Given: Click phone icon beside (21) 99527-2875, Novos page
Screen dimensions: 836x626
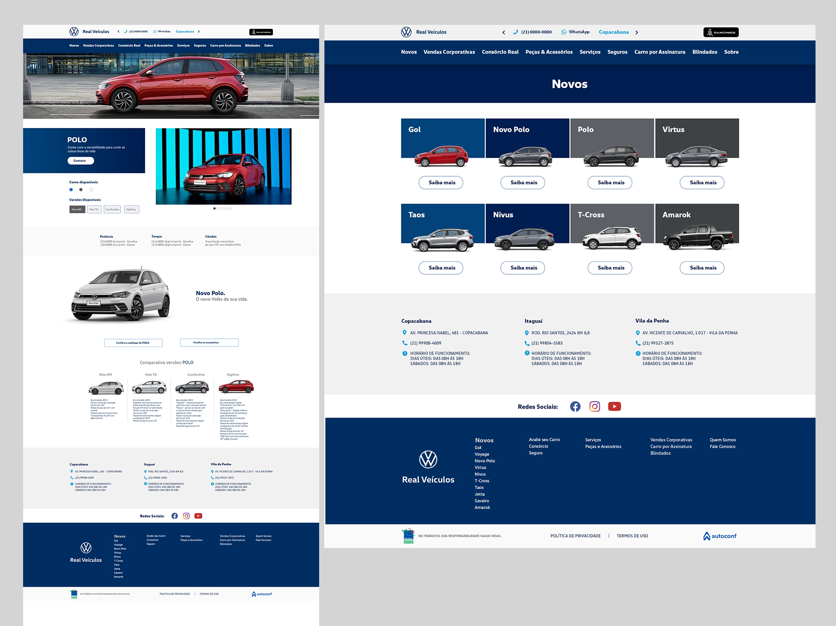Looking at the screenshot, I should point(638,343).
